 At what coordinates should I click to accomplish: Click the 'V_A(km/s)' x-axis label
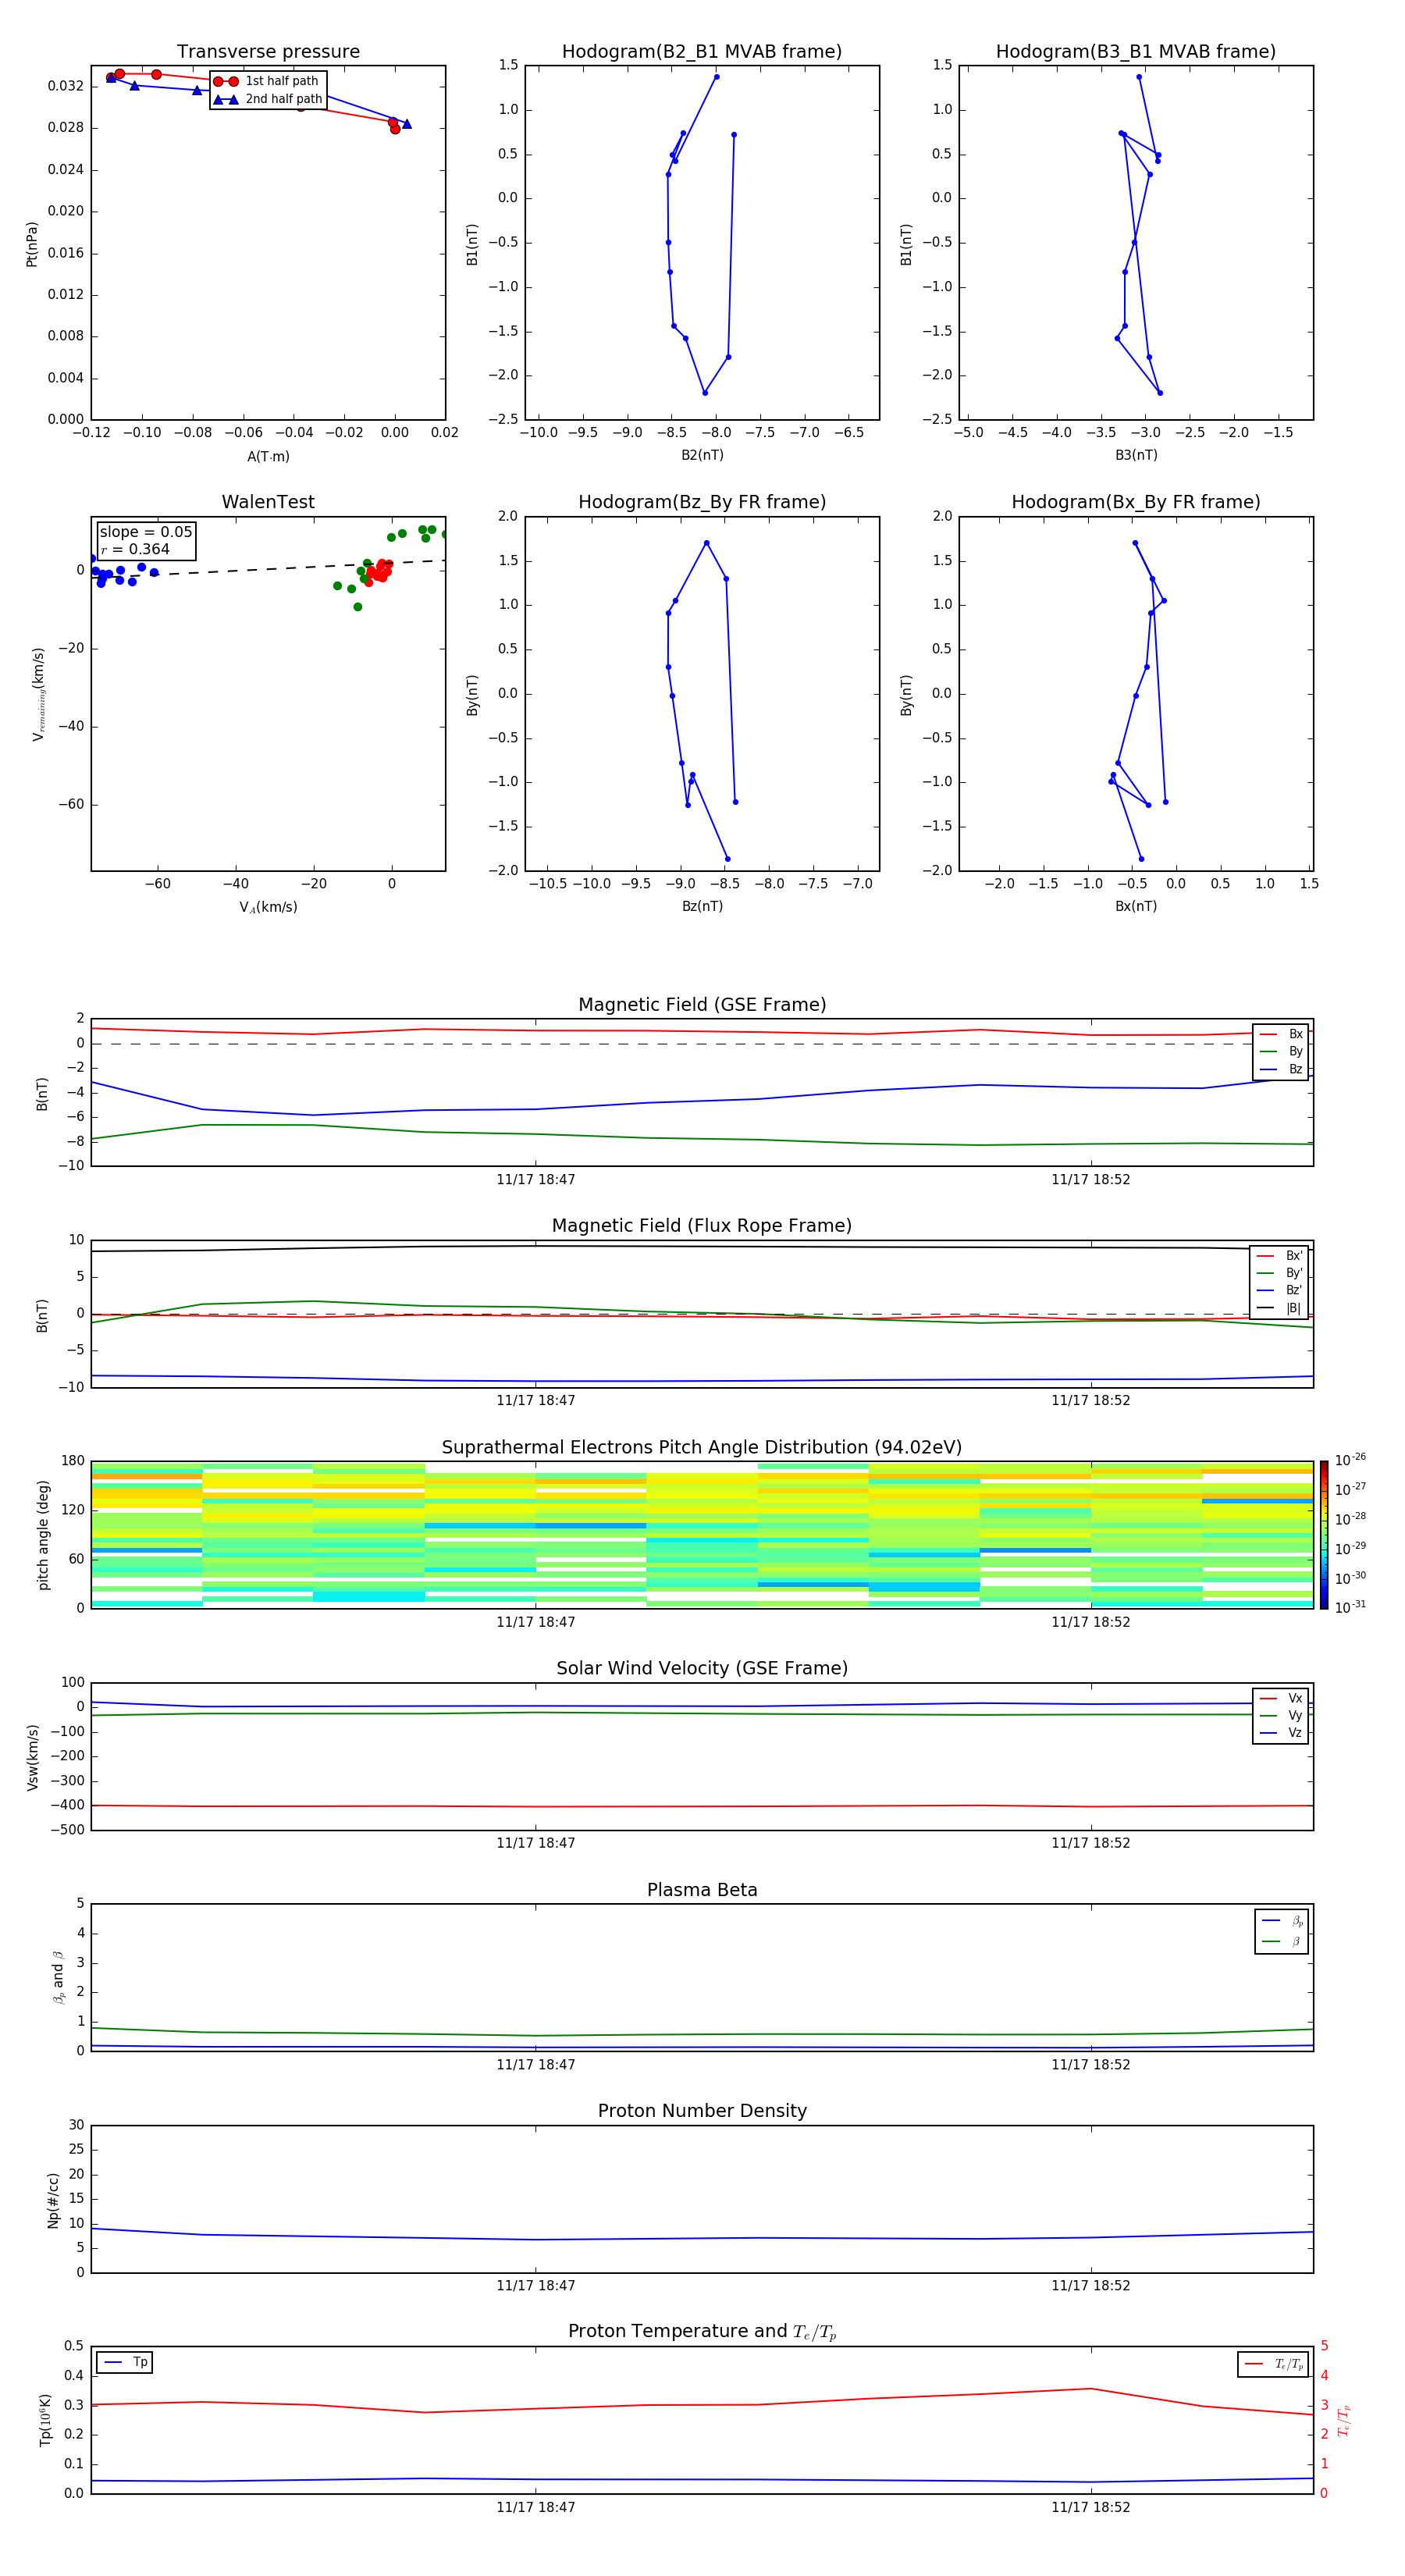pos(268,907)
